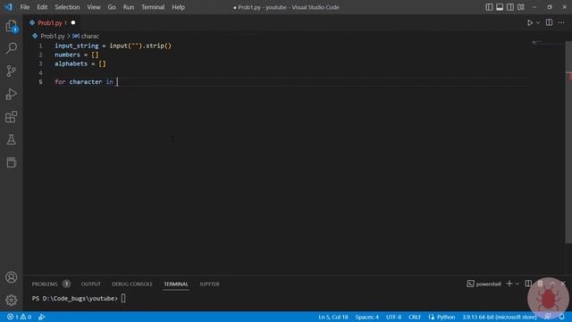Open Customize Layout button
This screenshot has width=572, height=322.
[x=521, y=7]
